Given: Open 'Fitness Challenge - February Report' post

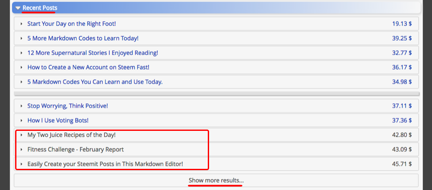Looking at the screenshot, I should pos(76,149).
